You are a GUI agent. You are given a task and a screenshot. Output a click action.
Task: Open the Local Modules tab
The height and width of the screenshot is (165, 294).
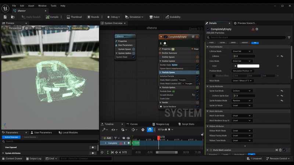coord(68,132)
